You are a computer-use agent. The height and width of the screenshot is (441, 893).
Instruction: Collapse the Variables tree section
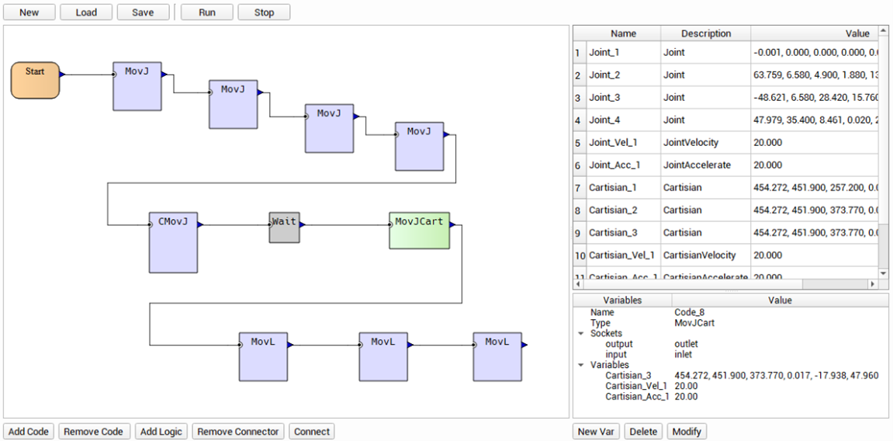[x=580, y=365]
